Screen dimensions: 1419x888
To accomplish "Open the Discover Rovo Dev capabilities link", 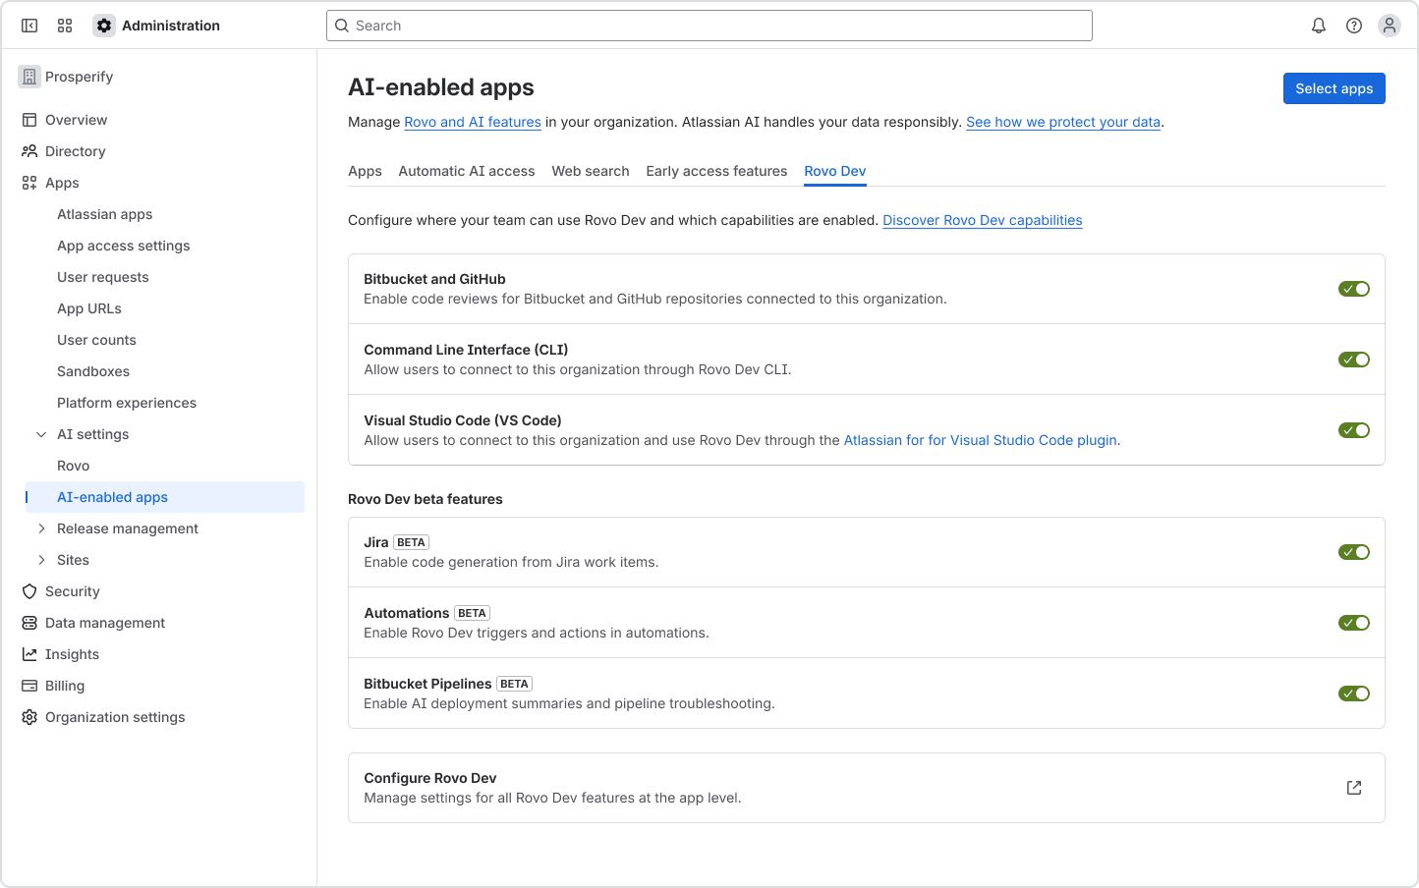I will click(982, 220).
